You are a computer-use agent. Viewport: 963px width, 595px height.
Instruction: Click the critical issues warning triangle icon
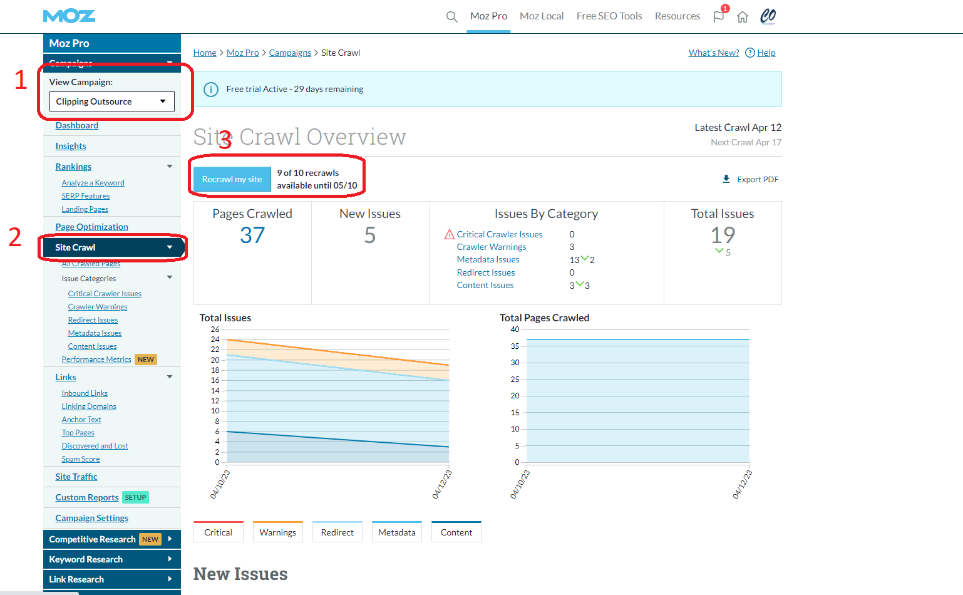tap(449, 234)
